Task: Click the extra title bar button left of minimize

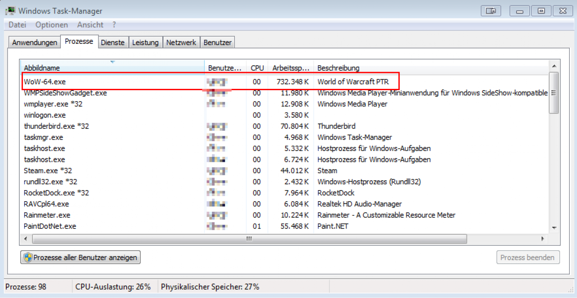Action: (x=491, y=10)
